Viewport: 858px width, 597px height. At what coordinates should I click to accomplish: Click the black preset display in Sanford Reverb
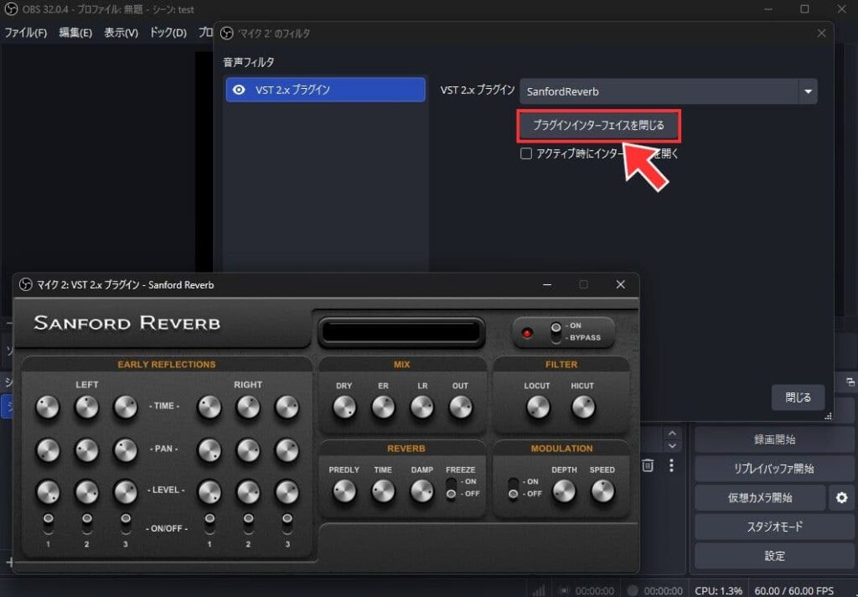coord(401,332)
